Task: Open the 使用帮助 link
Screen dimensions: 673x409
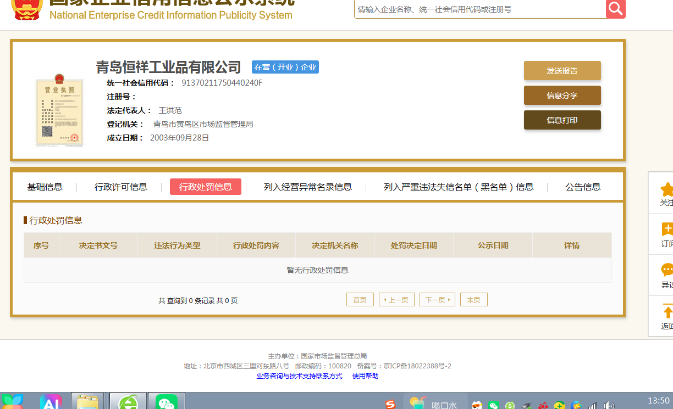Action: (x=365, y=376)
